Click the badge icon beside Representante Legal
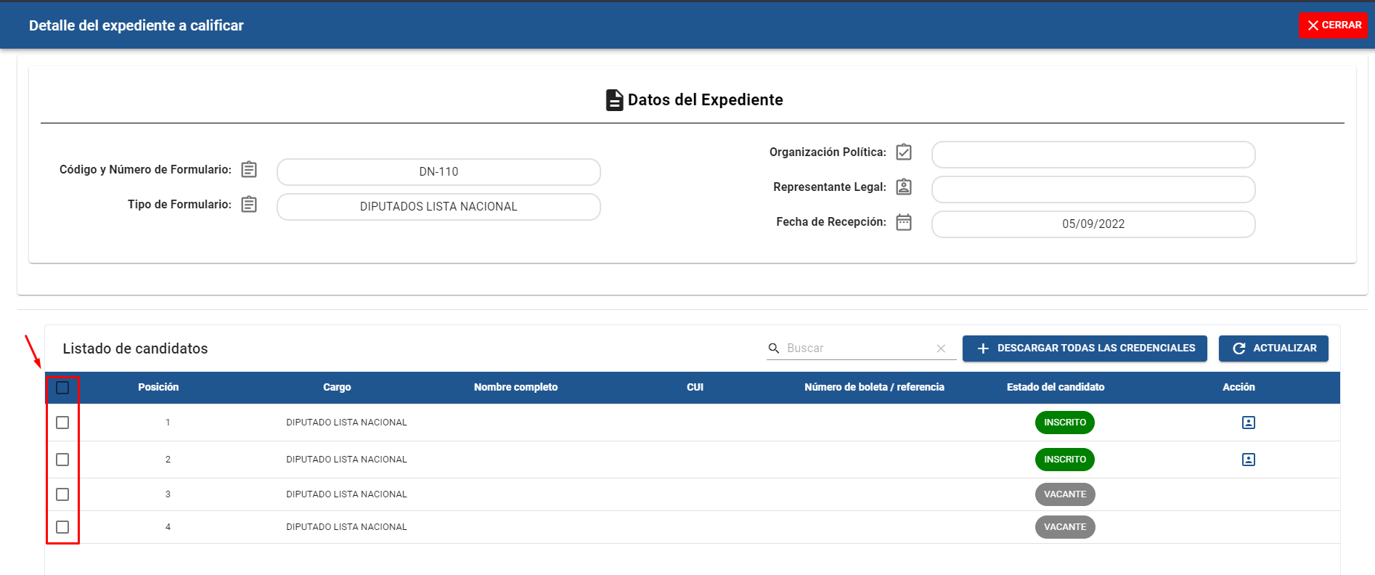1375x575 pixels. pos(904,187)
